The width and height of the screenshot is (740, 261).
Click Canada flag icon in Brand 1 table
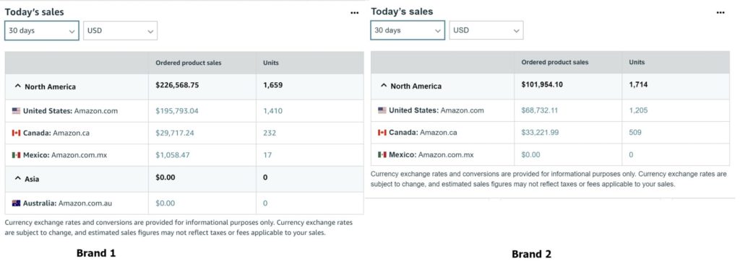[x=16, y=133]
